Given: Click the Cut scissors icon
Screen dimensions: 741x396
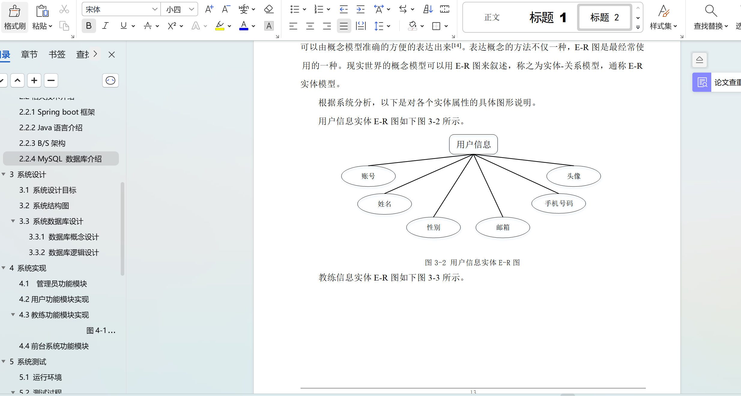Looking at the screenshot, I should pos(64,9).
